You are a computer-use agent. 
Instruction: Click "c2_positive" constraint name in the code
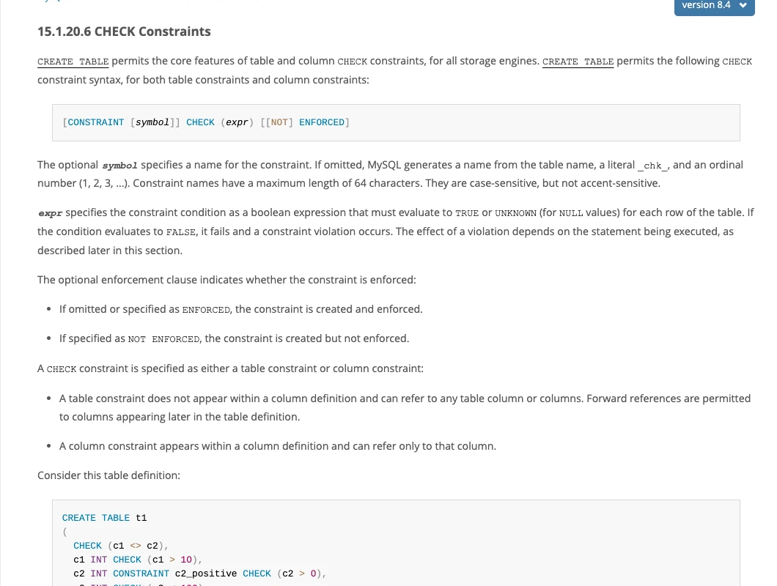[x=206, y=574]
